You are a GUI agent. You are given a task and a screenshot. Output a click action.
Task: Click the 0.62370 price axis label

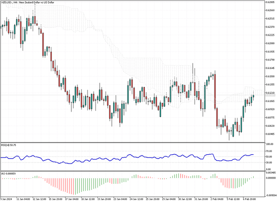coord(270,27)
